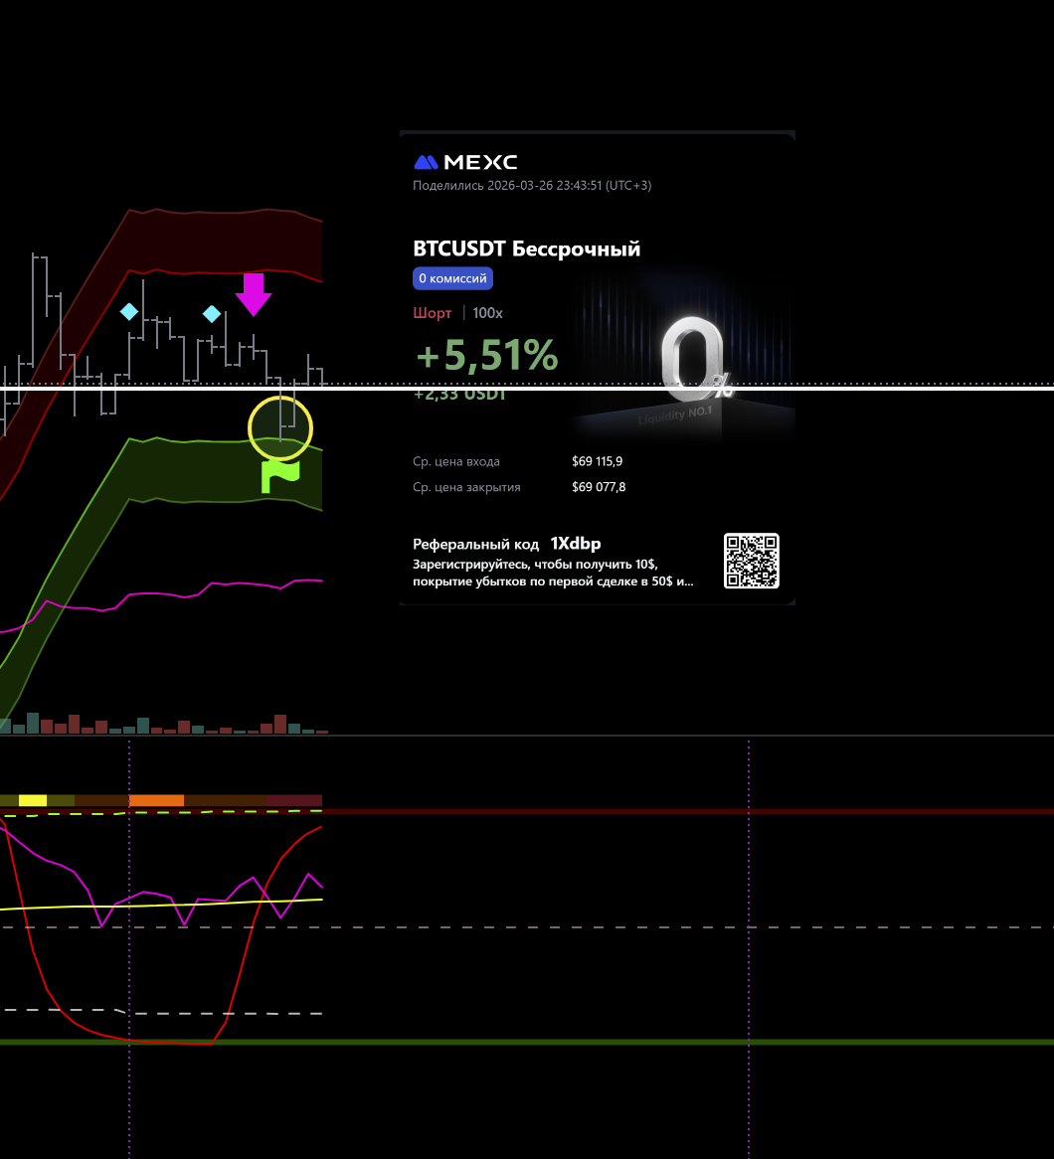
Task: Click the BTCUSDT Бессрочный title
Action: (x=526, y=248)
